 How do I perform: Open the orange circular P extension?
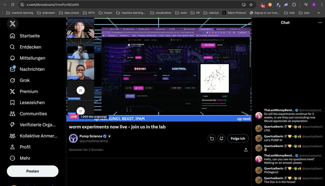coord(270,5)
